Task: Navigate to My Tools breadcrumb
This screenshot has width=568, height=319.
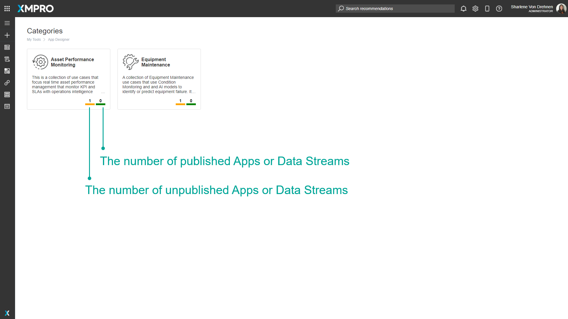Action: point(34,39)
